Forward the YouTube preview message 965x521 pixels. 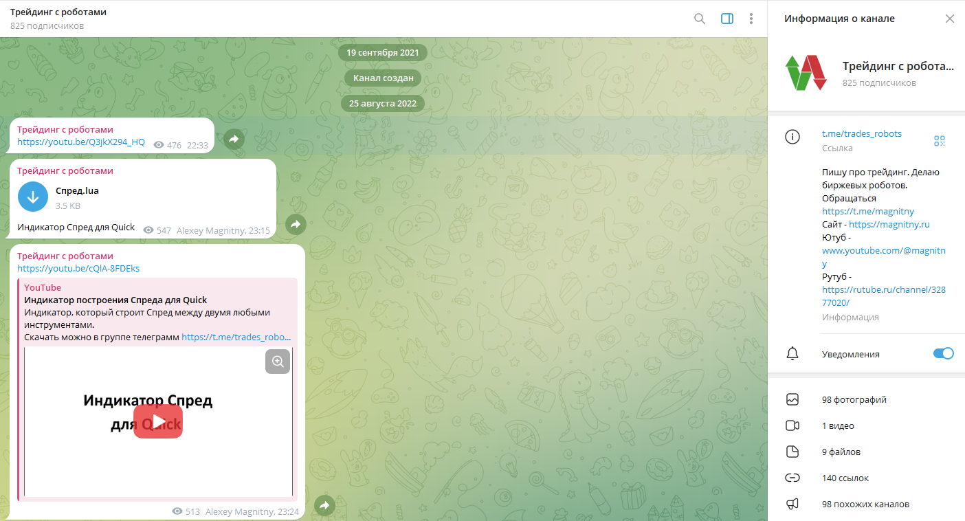point(324,506)
